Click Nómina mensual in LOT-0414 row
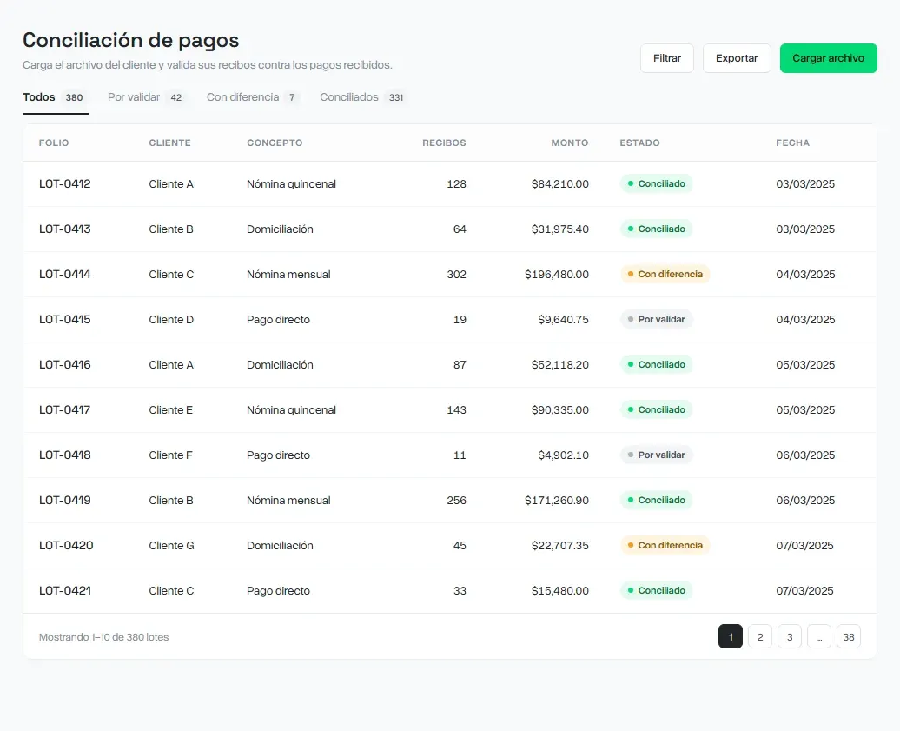This screenshot has height=731, width=900. tap(288, 275)
